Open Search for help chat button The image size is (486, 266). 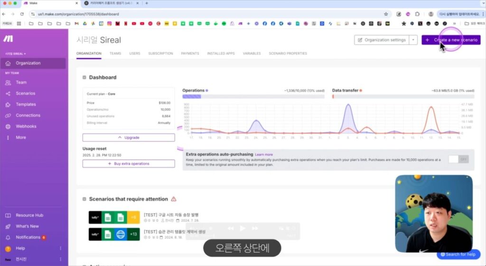458,254
